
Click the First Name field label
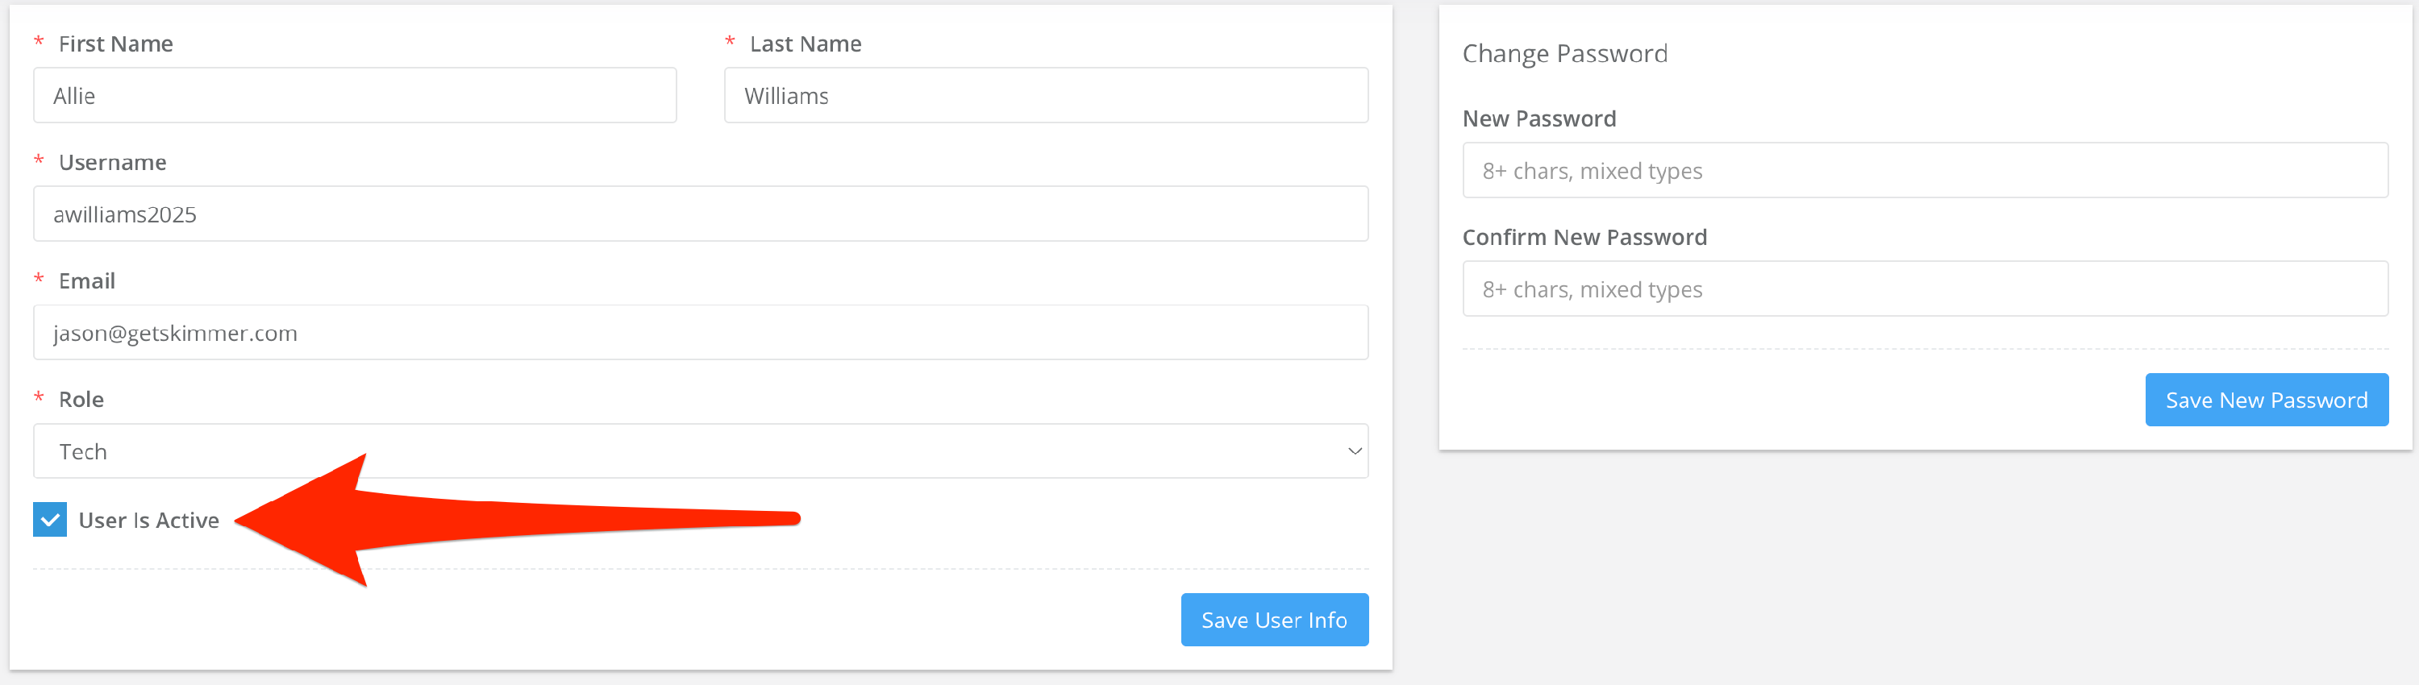(115, 44)
